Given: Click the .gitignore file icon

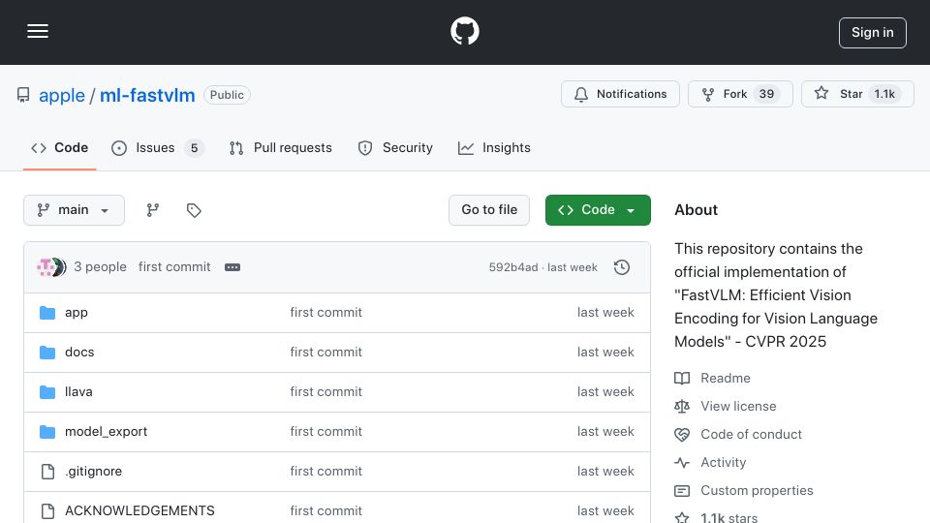Looking at the screenshot, I should [x=47, y=472].
